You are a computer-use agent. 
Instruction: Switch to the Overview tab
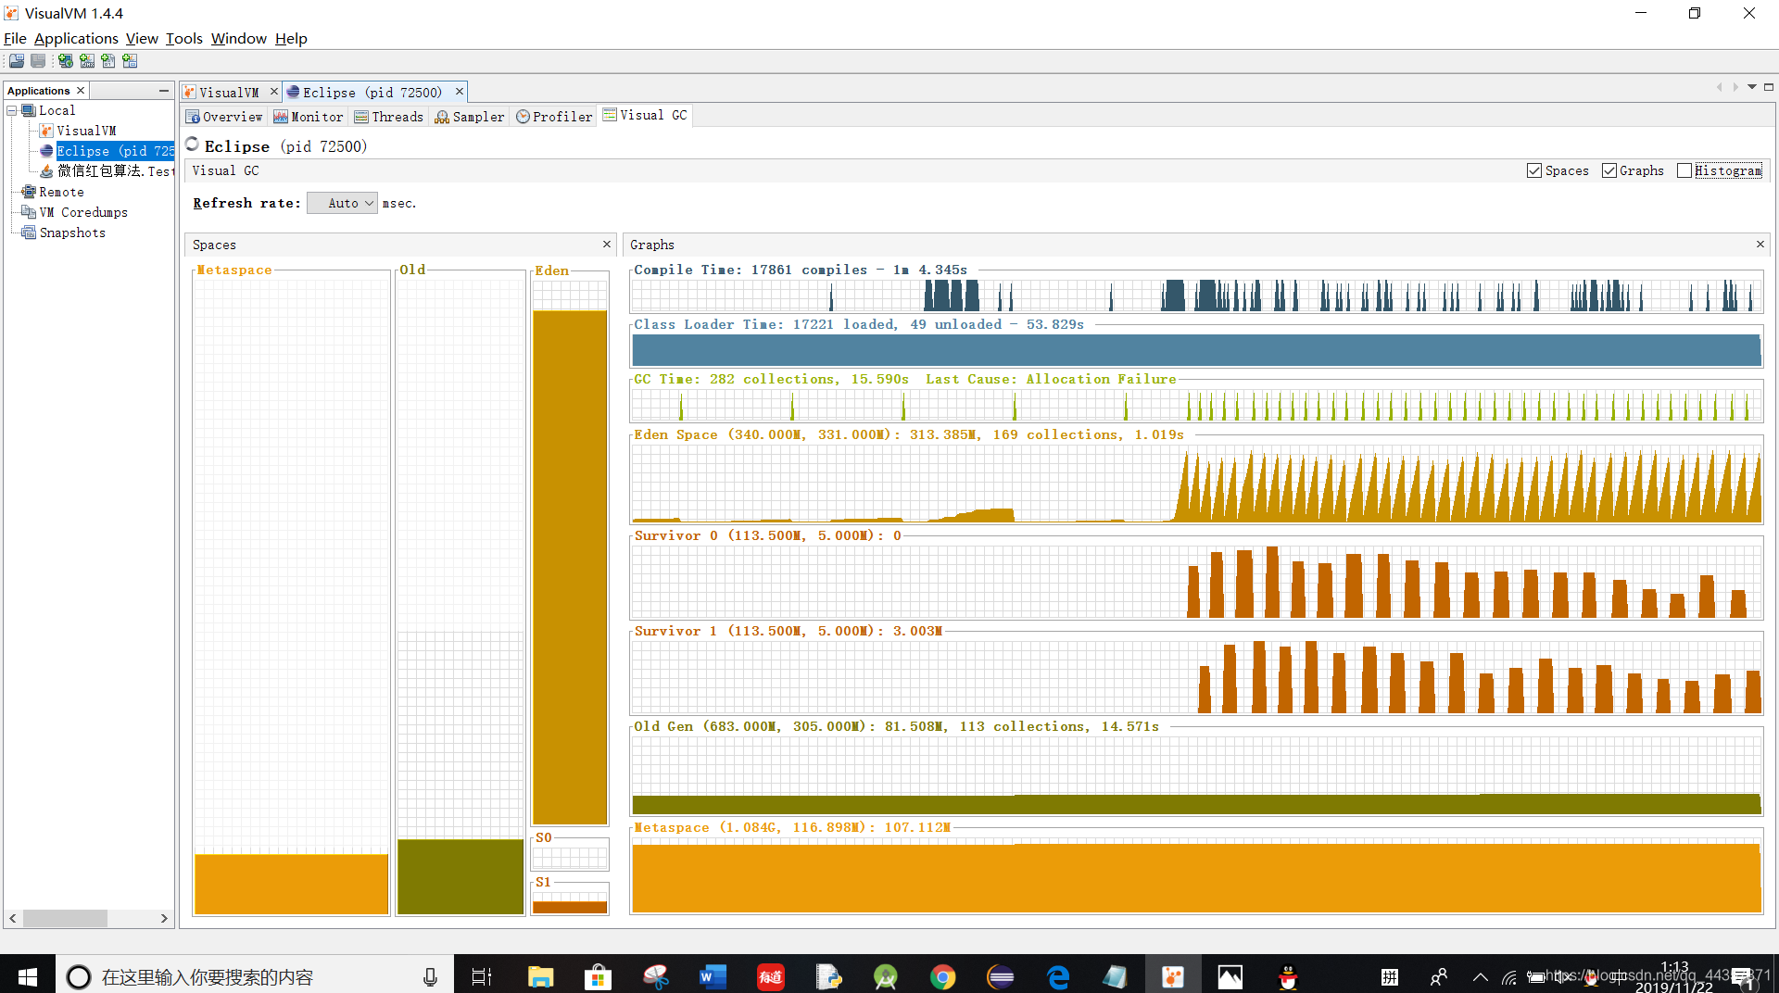[224, 117]
